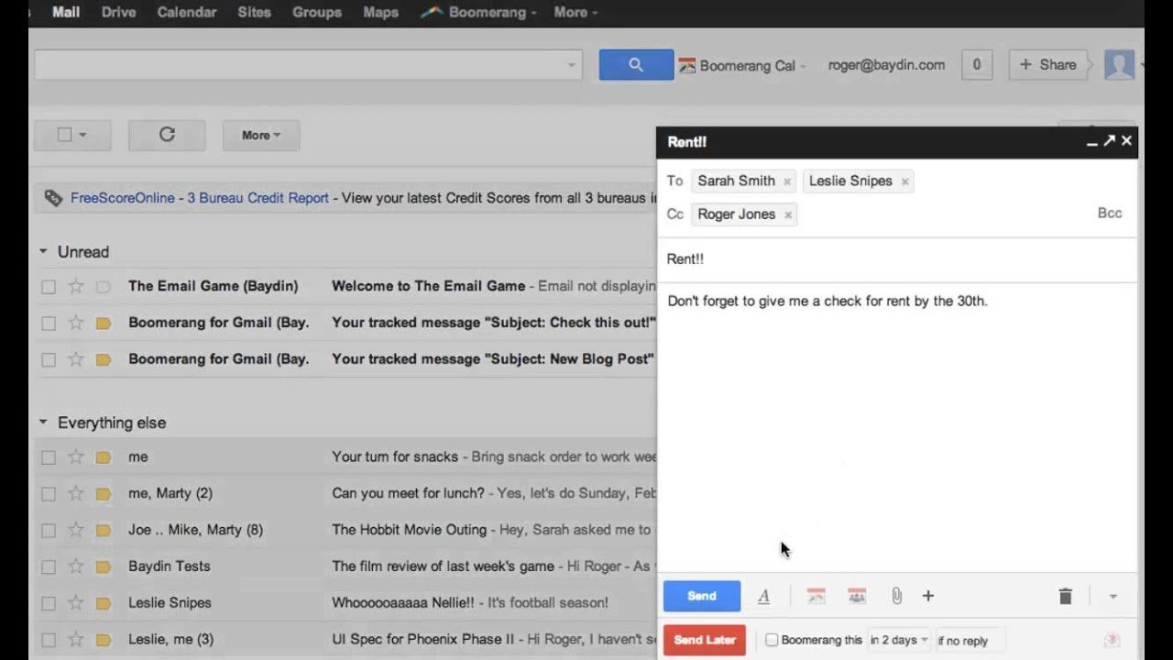The height and width of the screenshot is (660, 1173).
Task: Open Groups in top navigation bar
Action: (316, 12)
